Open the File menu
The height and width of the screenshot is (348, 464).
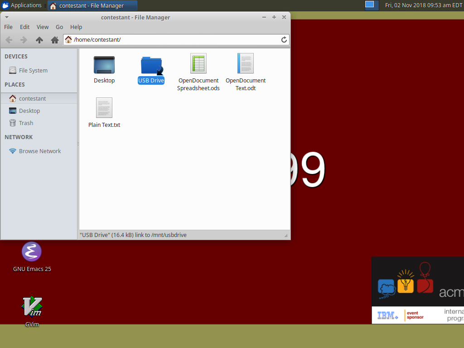pyautogui.click(x=8, y=27)
